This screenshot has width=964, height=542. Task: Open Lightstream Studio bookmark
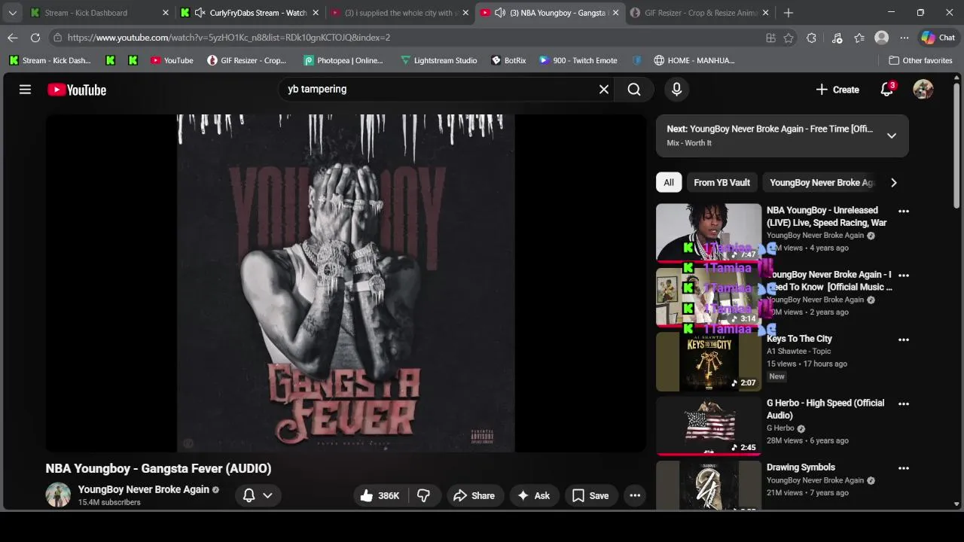pos(439,60)
